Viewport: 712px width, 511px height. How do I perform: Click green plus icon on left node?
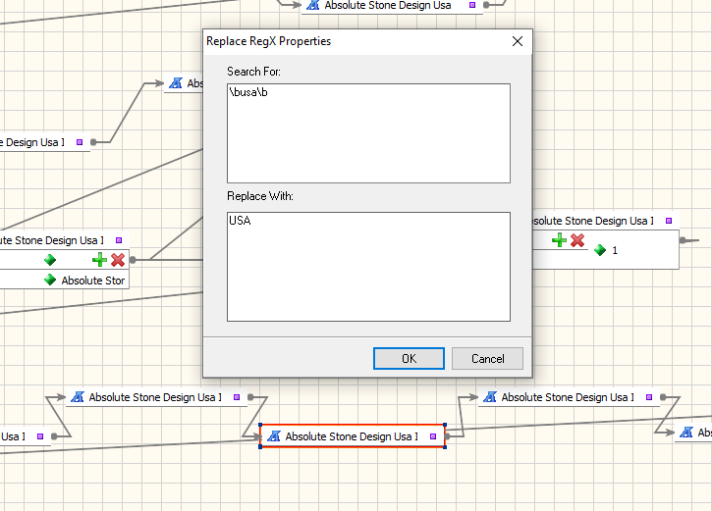click(99, 260)
